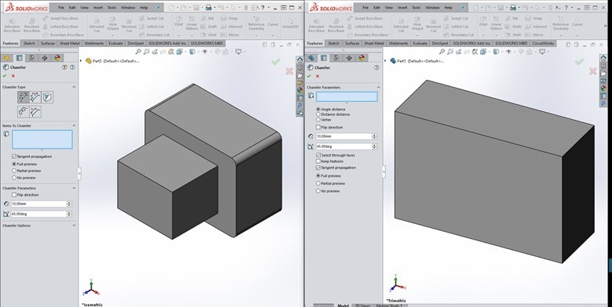Open the ConfigurationManager tab in the left window
Screen dimensions: 612x307
click(32, 58)
